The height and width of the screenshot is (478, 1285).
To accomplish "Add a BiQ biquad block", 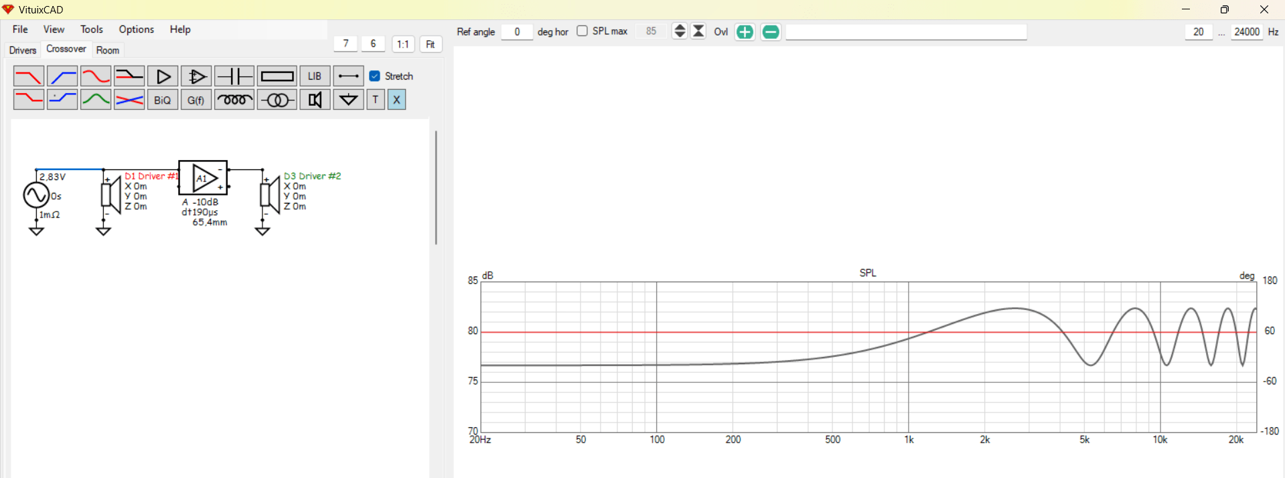I will coord(163,100).
